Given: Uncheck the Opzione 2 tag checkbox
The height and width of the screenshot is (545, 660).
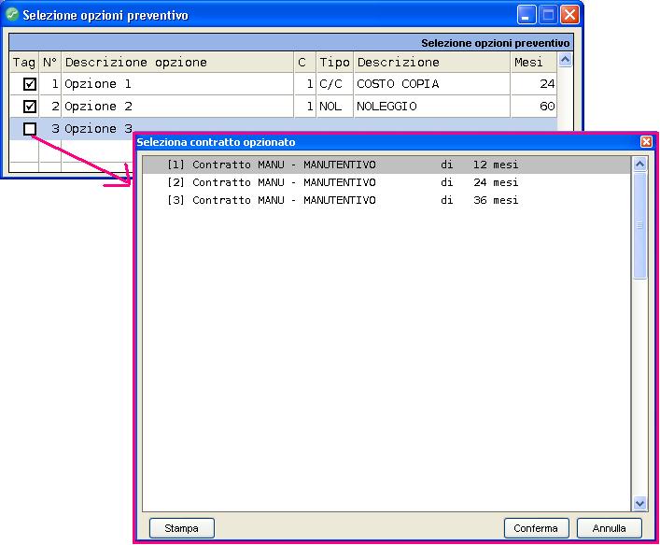Looking at the screenshot, I should click(30, 107).
